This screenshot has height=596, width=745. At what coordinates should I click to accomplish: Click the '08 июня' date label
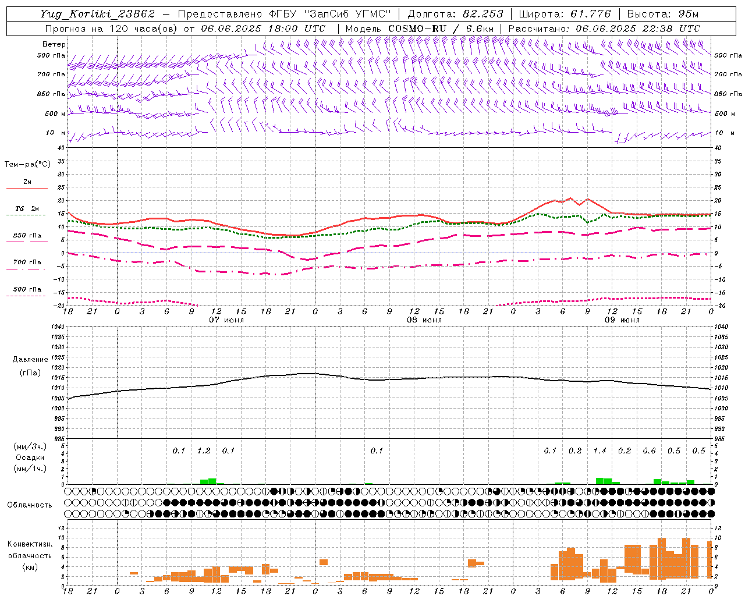[424, 320]
